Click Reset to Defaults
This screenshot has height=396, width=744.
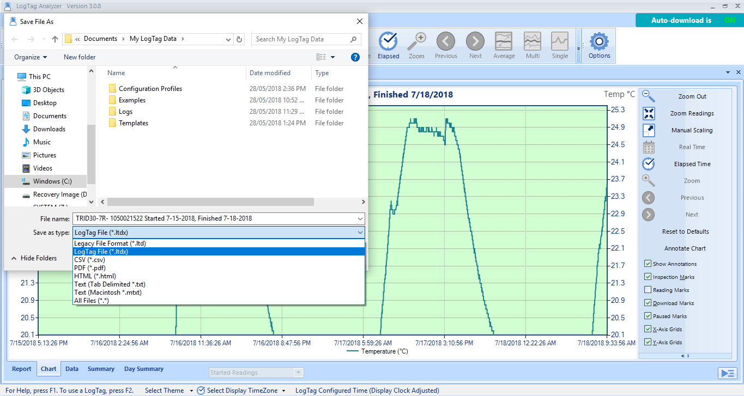coord(685,231)
